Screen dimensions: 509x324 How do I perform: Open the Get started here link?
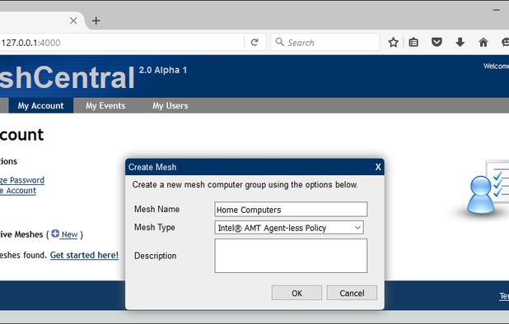84,255
